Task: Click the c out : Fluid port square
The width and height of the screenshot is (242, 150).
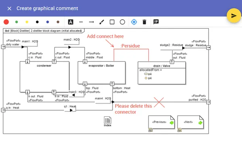Action: (x=54, y=62)
